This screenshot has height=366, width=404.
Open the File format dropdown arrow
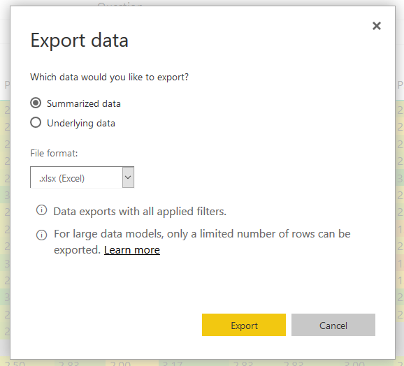pos(128,177)
